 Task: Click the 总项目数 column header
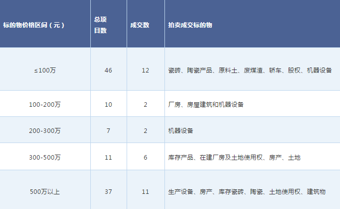tap(100, 25)
